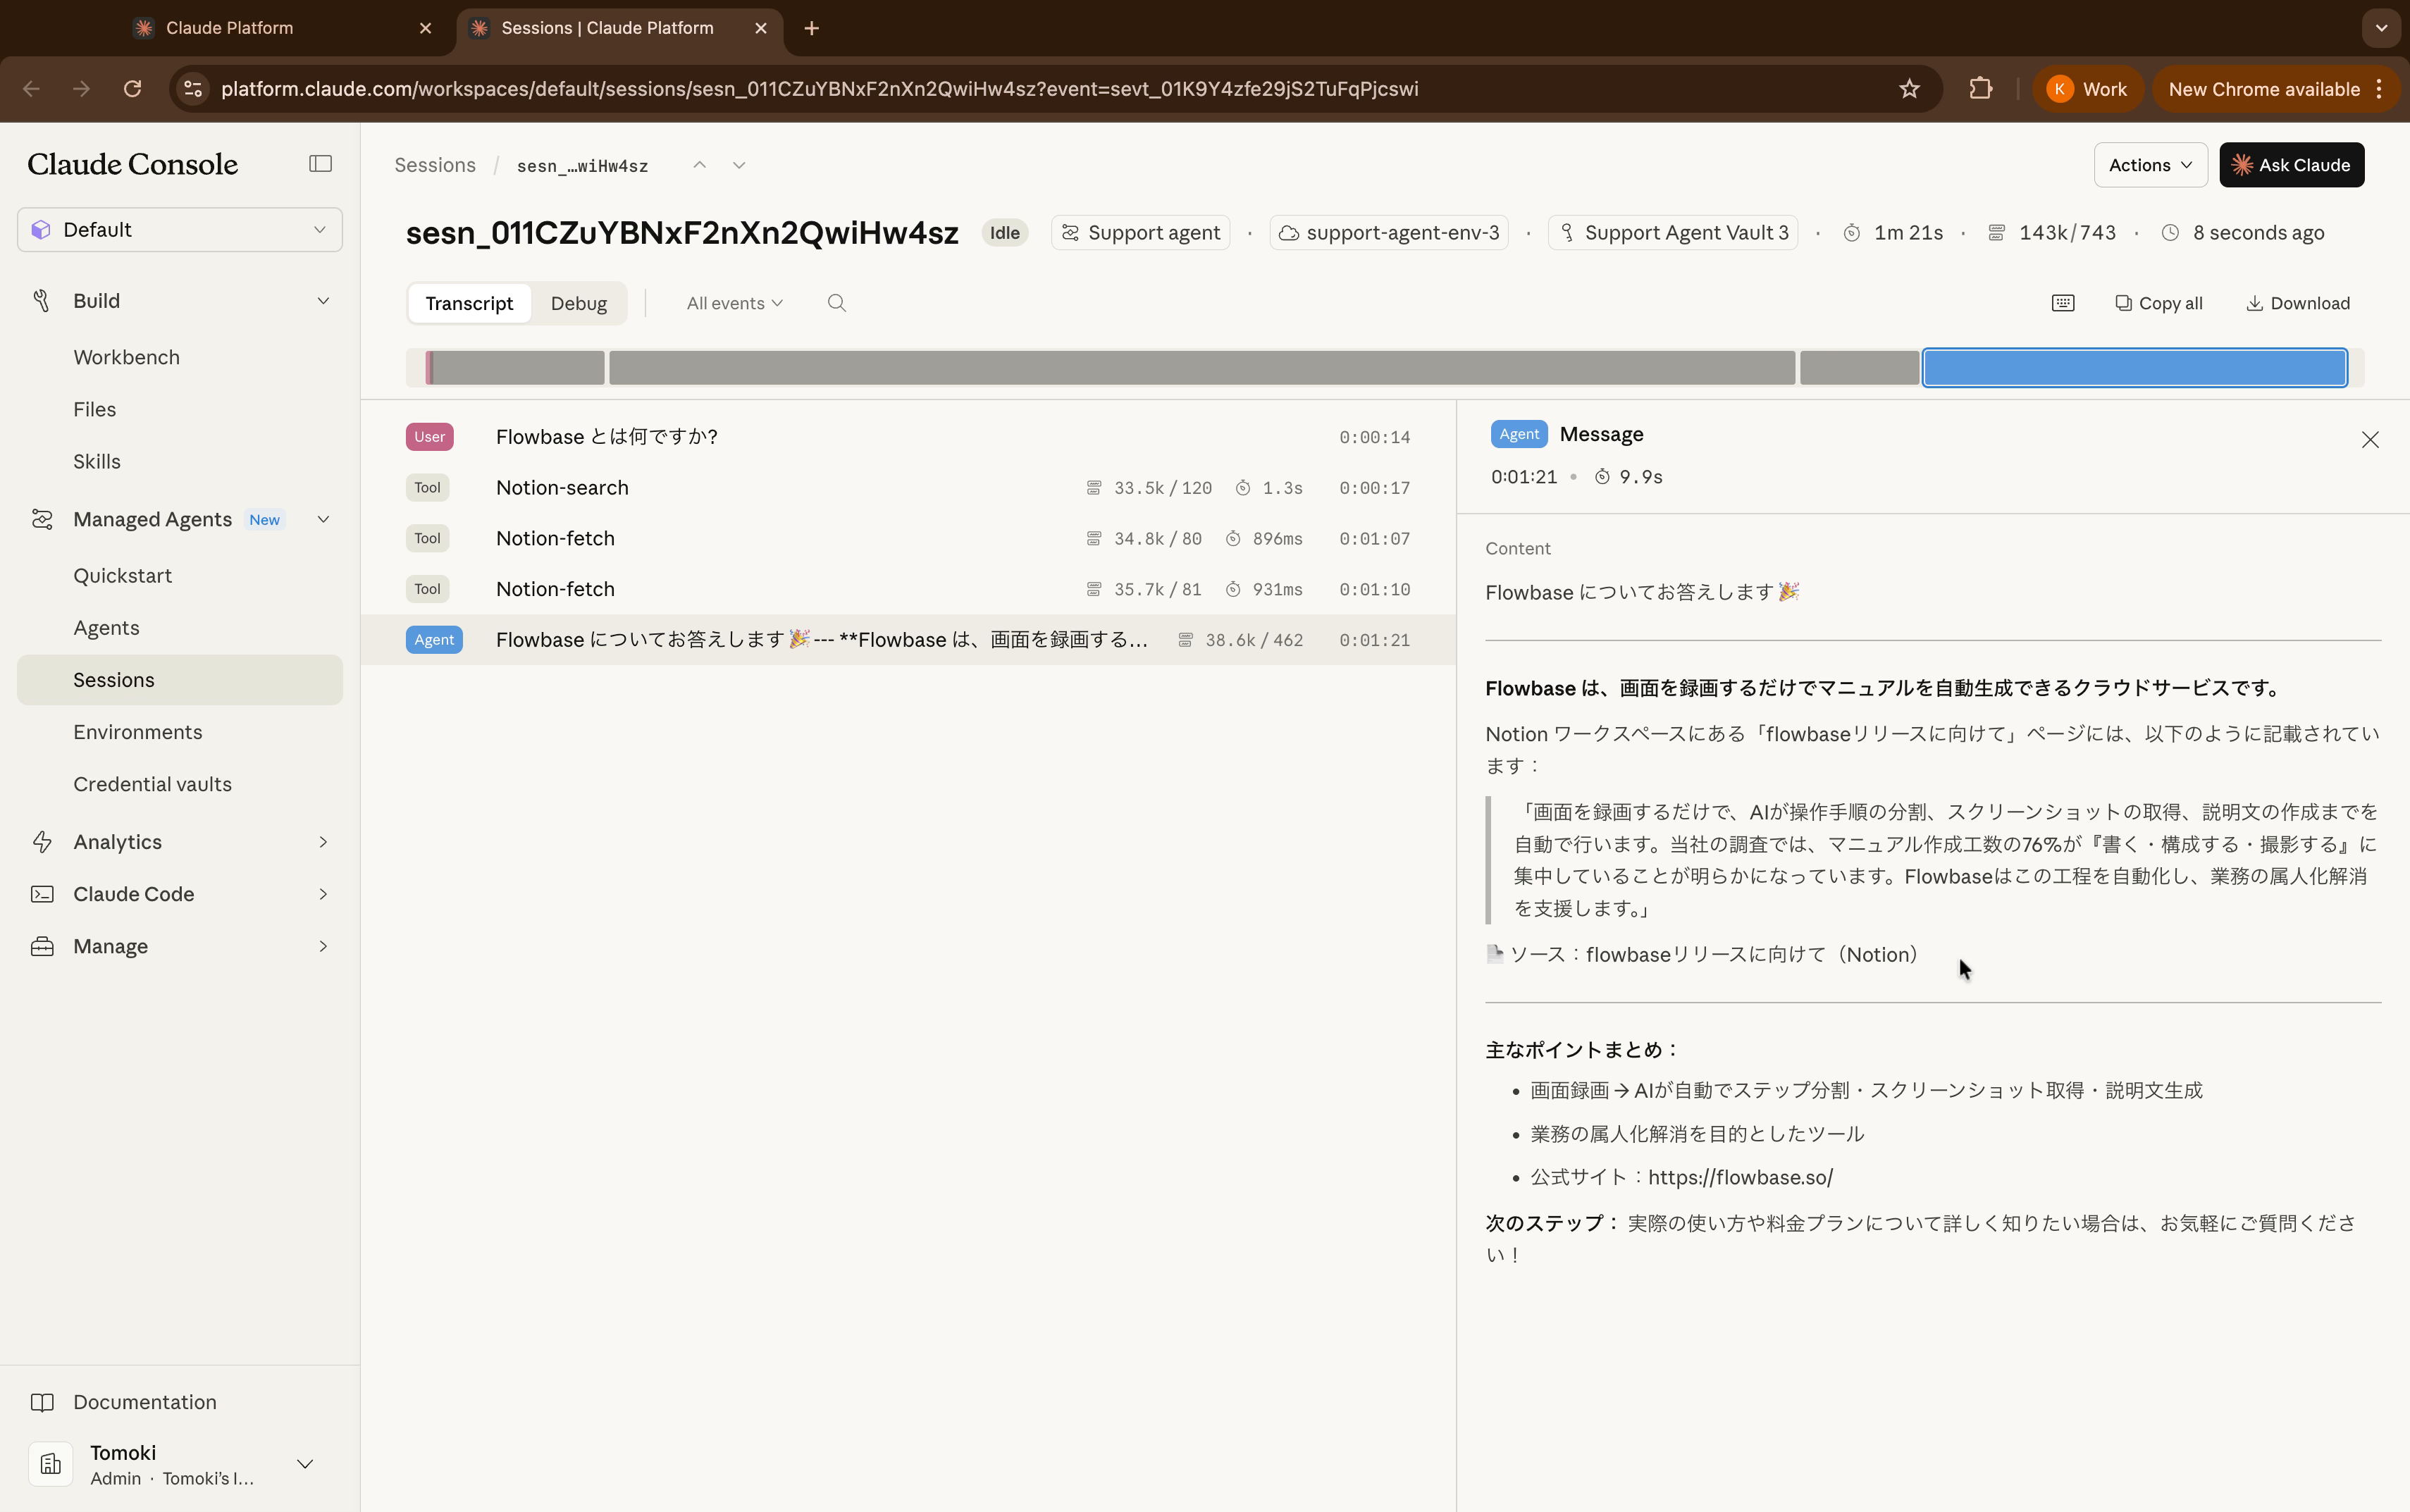Open the All events filter
This screenshot has width=2410, height=1512.
[x=734, y=303]
